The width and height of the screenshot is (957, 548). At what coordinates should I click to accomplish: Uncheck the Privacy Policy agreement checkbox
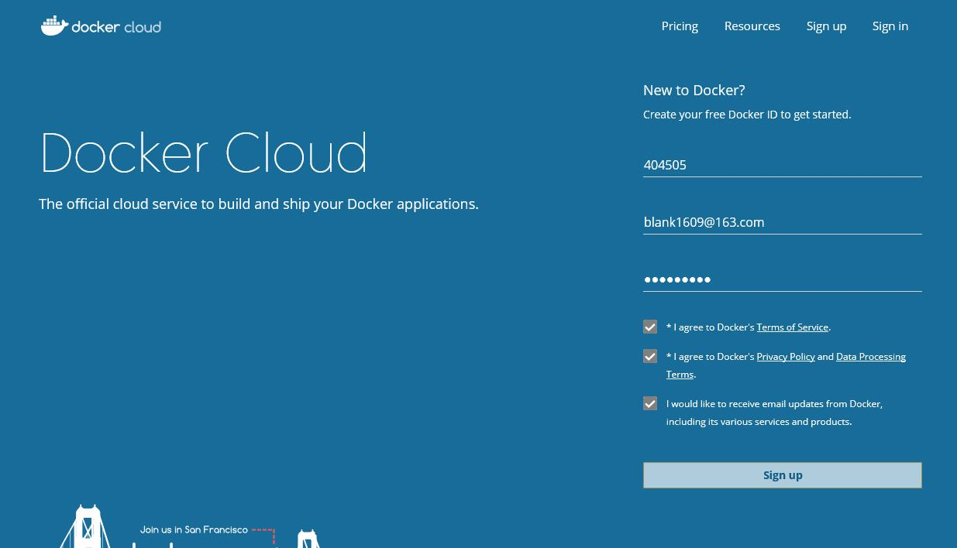[650, 356]
